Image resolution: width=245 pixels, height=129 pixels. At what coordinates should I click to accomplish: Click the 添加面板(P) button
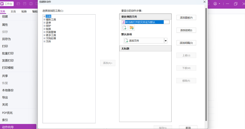pyautogui.click(x=186, y=18)
